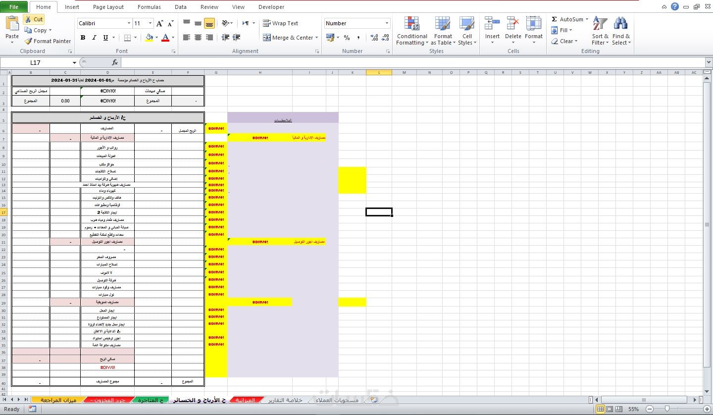Toggle Italic formatting
Viewport: 713px width, 415px height.
pyautogui.click(x=94, y=38)
